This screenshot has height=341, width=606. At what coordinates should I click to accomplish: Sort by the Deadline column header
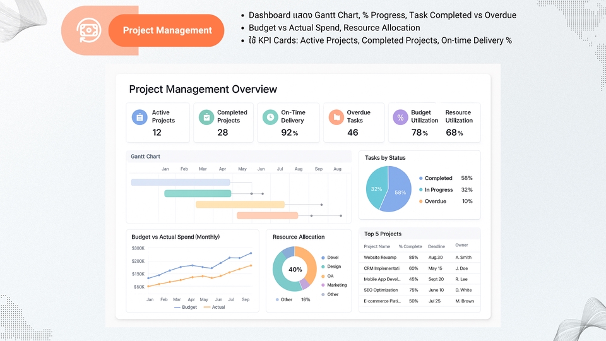click(x=436, y=246)
